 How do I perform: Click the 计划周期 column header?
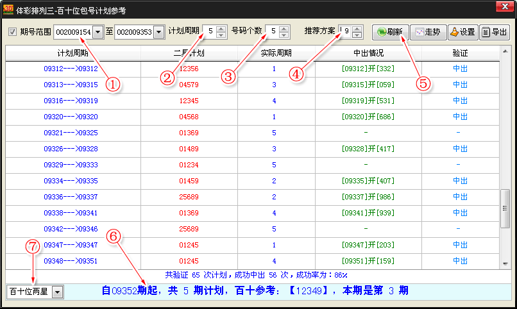(73, 53)
